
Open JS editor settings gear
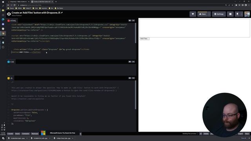pyautogui.click(x=130, y=78)
